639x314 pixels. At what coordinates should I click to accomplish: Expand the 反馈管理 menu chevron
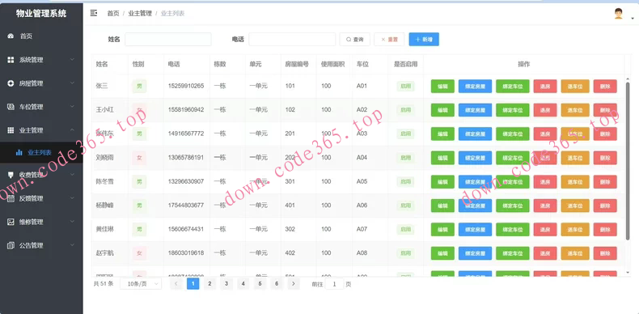click(72, 198)
